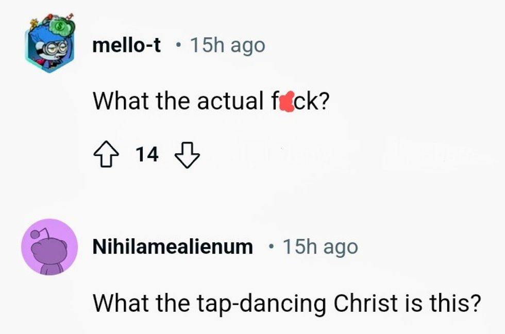Screen dimensions: 505x334
Task: Visit Nihilamealienum's user profile name
Action: [173, 247]
